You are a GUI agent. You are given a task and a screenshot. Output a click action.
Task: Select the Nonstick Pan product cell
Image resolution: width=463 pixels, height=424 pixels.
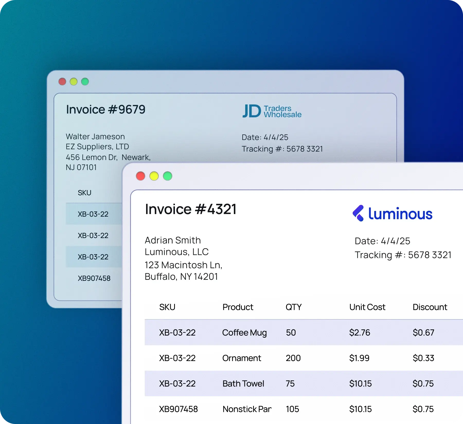click(247, 409)
